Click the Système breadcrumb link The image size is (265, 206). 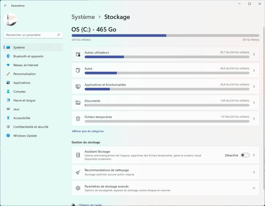pos(83,17)
